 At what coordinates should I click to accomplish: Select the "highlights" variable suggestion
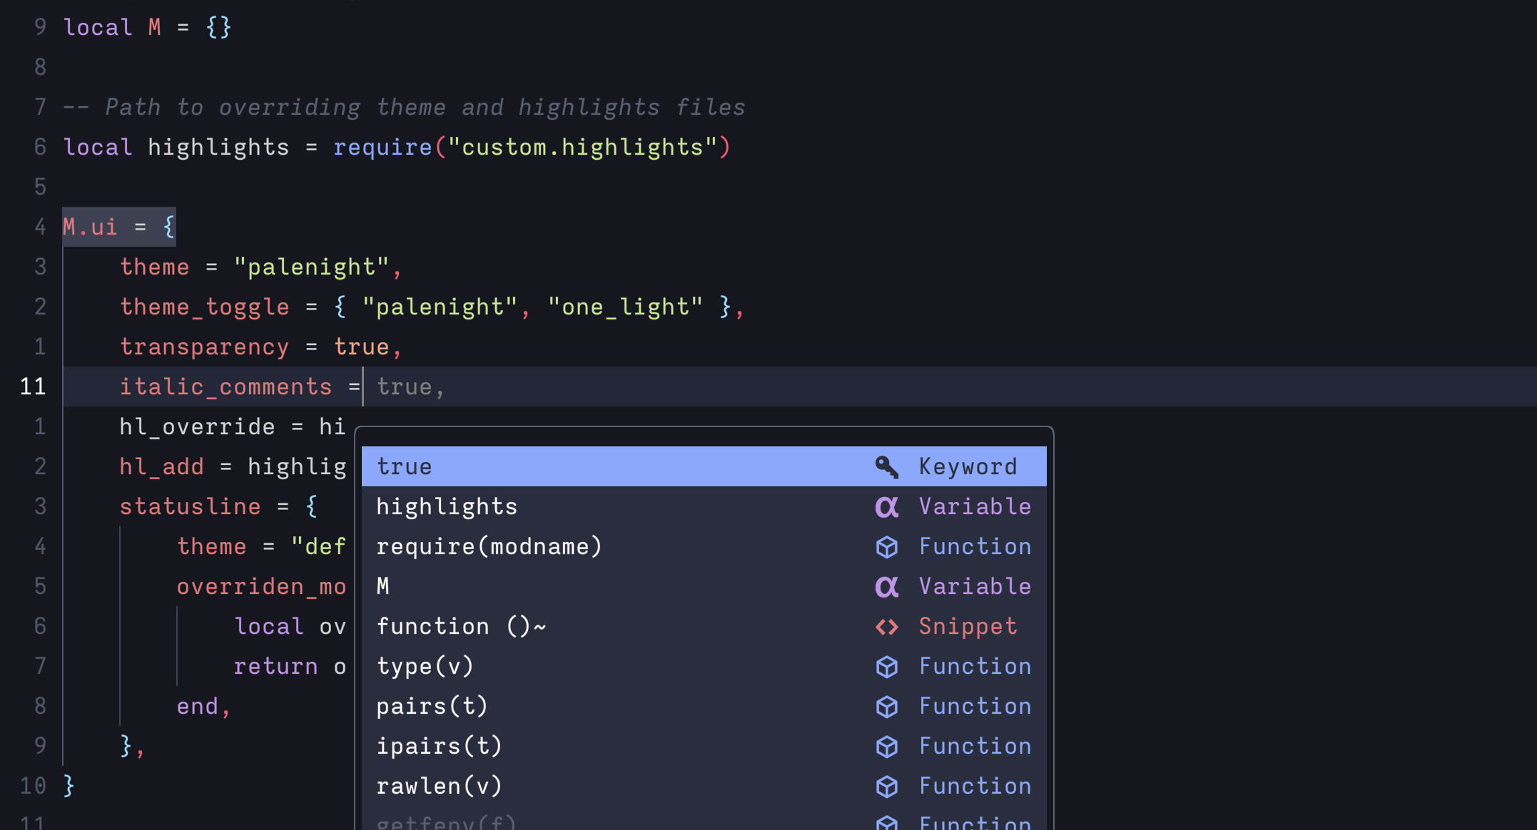click(x=447, y=507)
